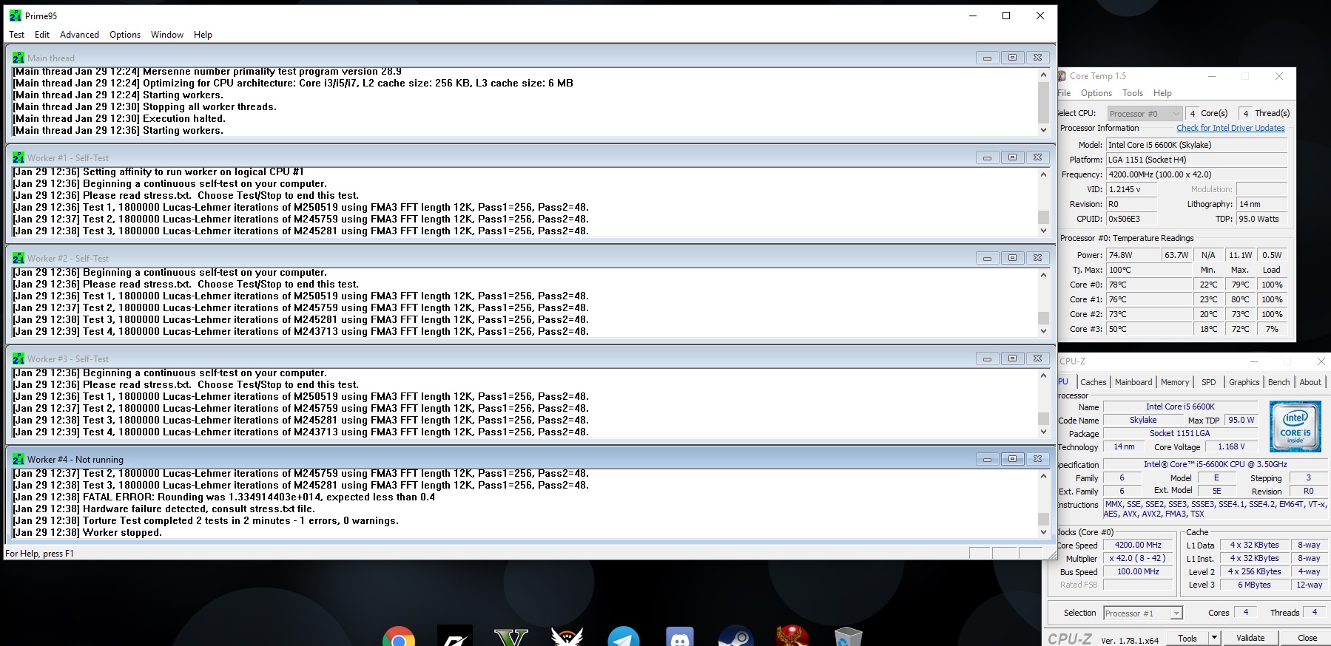Switch to Bench tab in CPU-Z
Viewport: 1331px width, 646px height.
[1278, 382]
